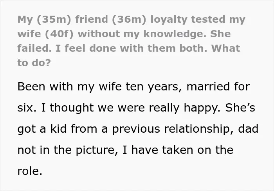Click the "to do?" heading line
The width and height of the screenshot is (274, 191).
click(x=34, y=63)
